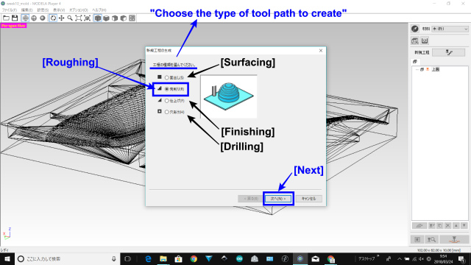
Task: Click the save floppy disk toolbar icon
Action: coord(15,18)
